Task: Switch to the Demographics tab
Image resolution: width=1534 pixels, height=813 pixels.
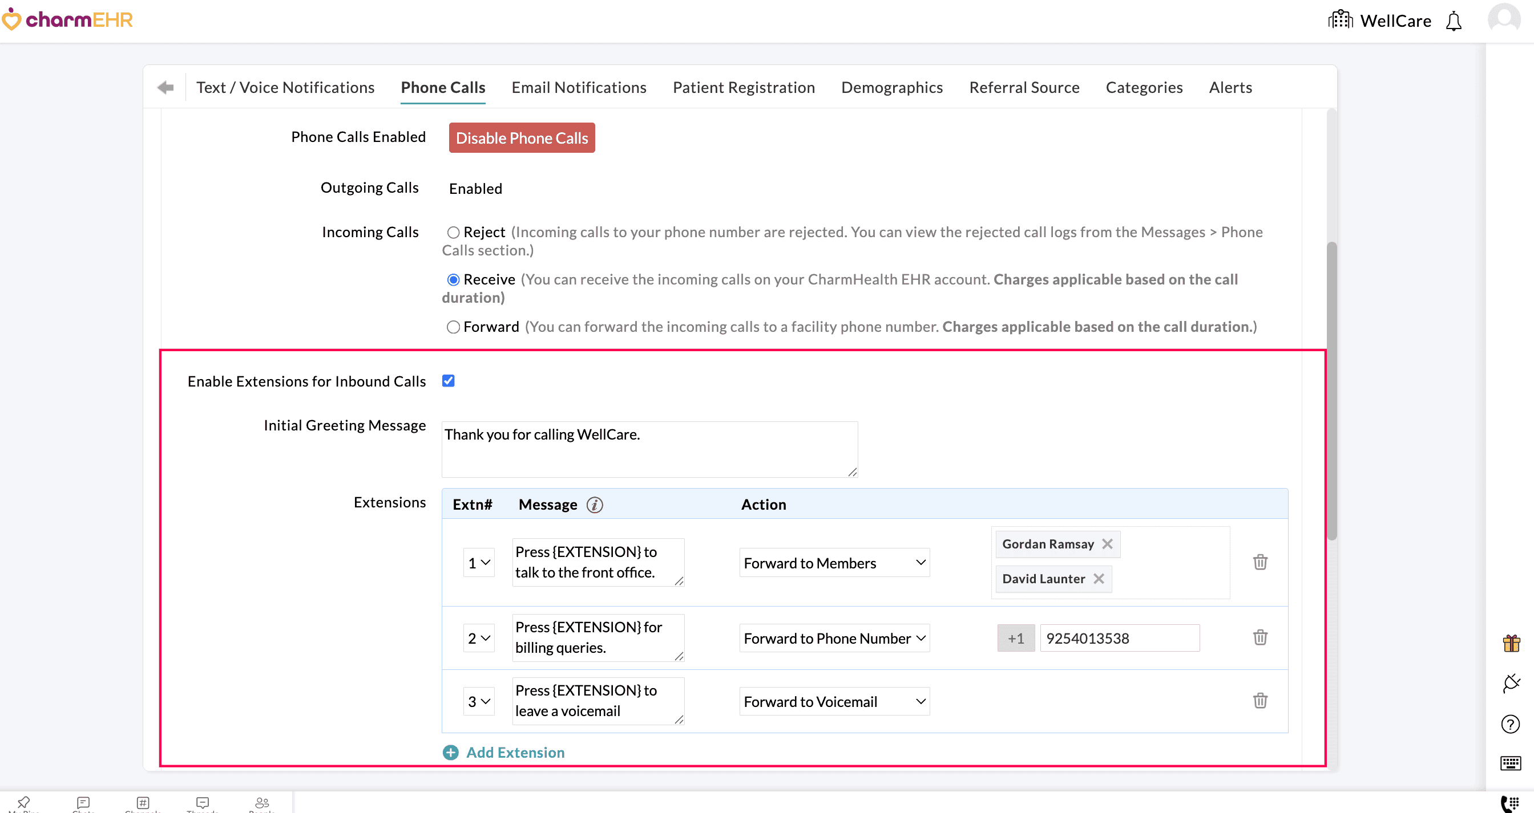Action: coord(891,87)
